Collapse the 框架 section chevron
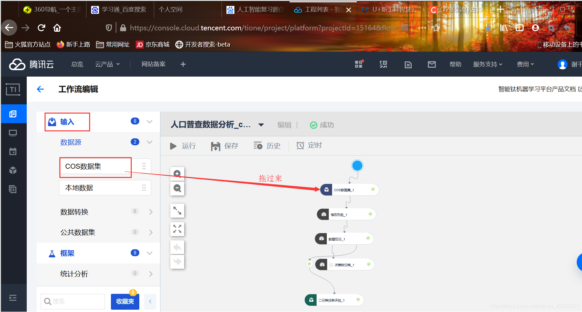 (x=150, y=253)
